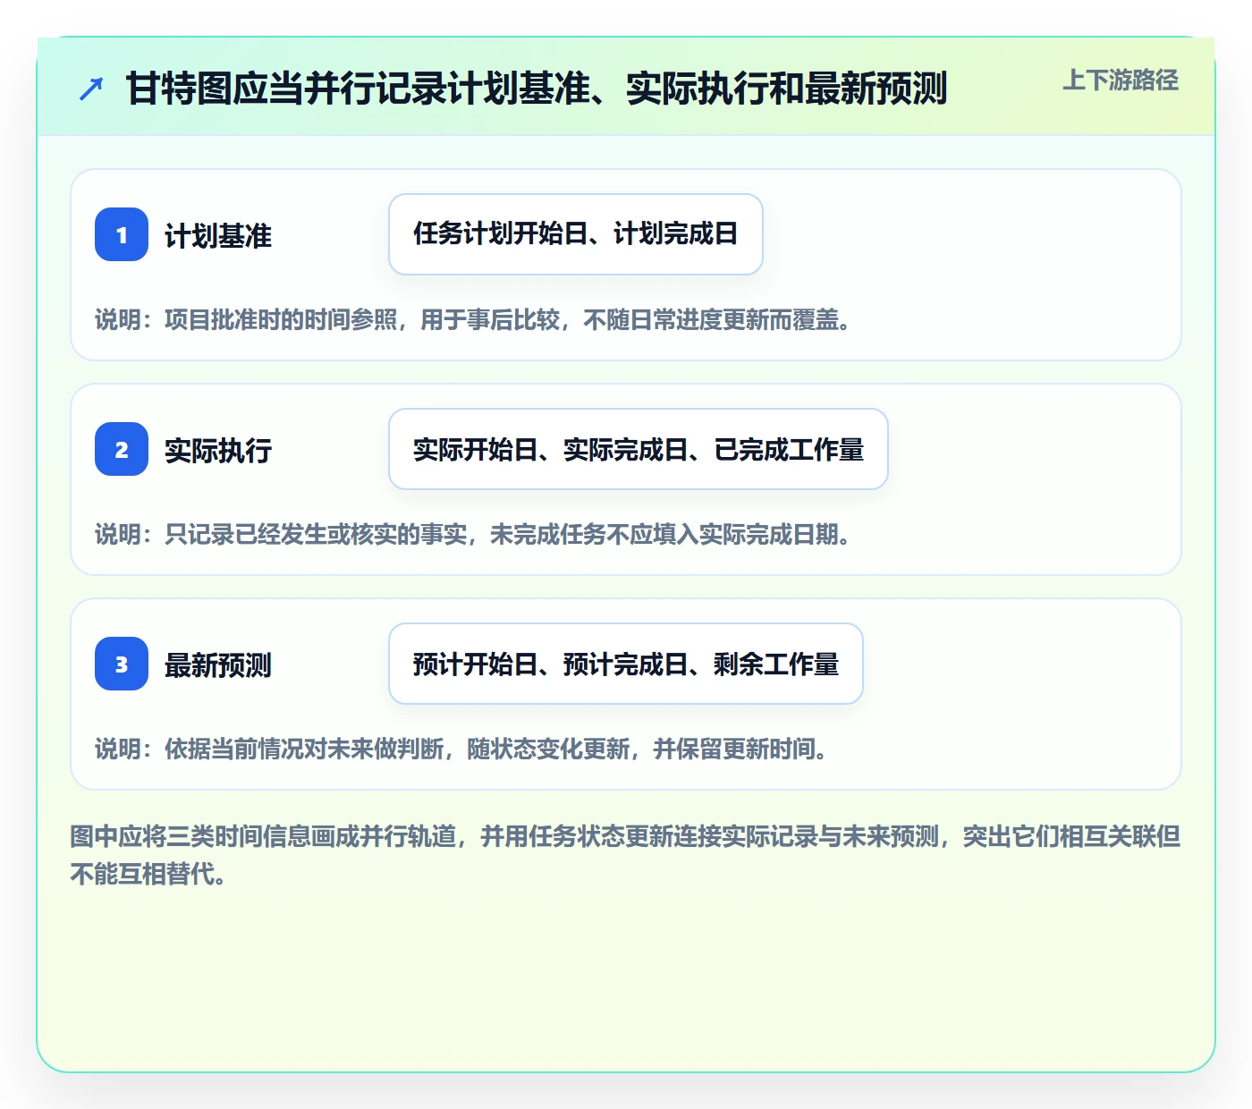Screen dimensions: 1252x1109
Task: Click the blue arrow icon beside the title
Action: (x=91, y=89)
